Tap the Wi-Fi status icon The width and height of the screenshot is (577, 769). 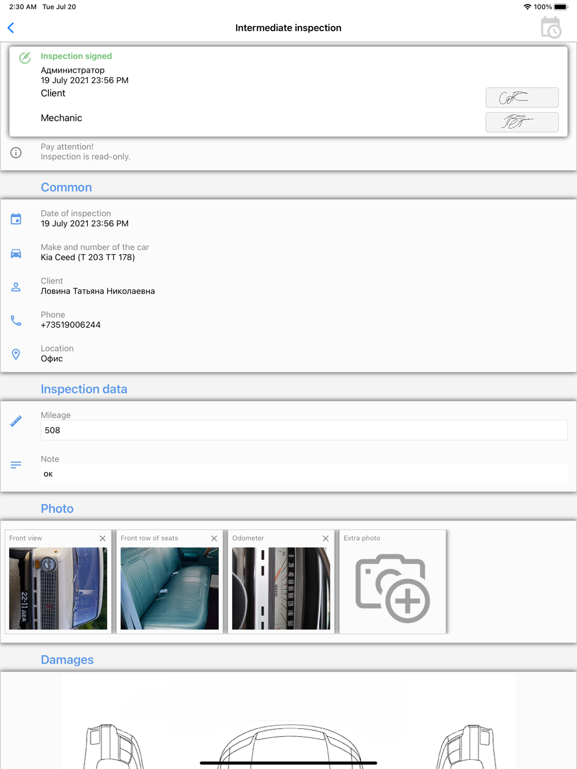click(527, 7)
